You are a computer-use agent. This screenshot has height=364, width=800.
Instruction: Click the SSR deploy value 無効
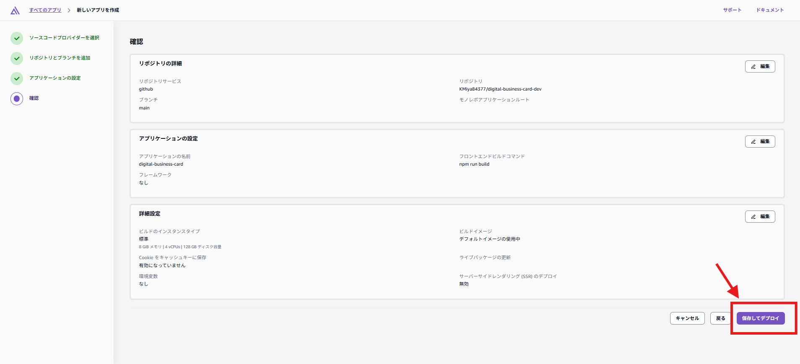click(464, 284)
